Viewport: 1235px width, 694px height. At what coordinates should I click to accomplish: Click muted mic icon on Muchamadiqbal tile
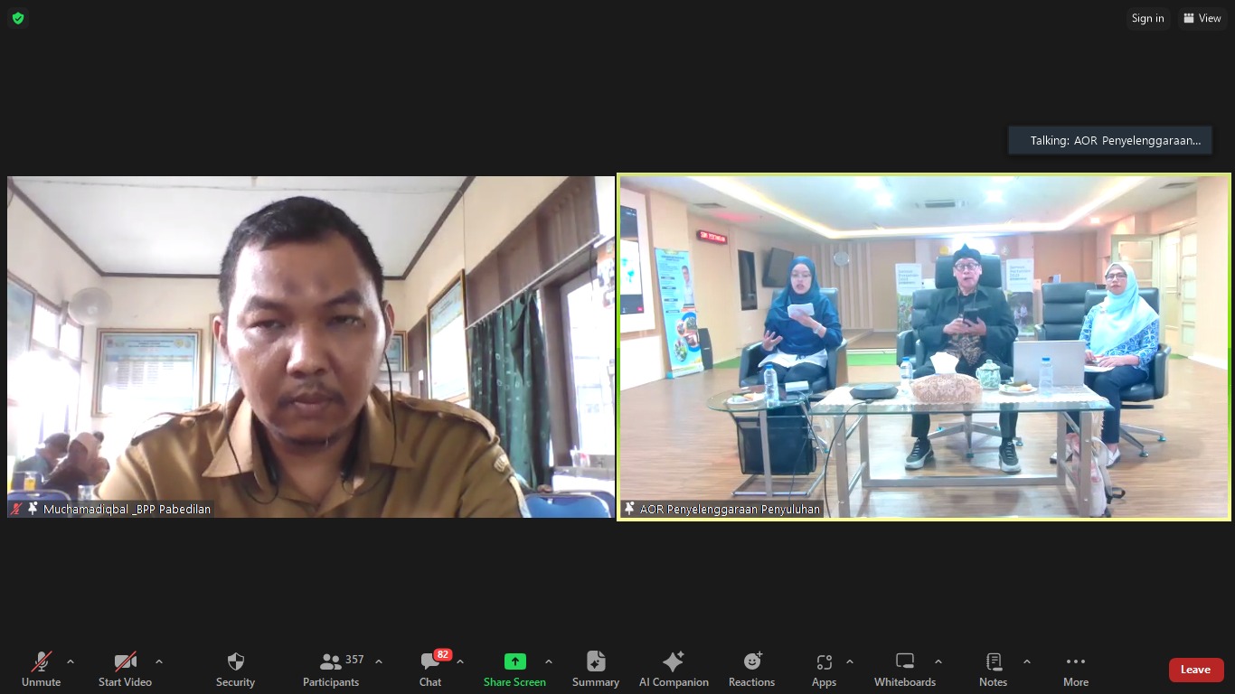click(x=16, y=510)
